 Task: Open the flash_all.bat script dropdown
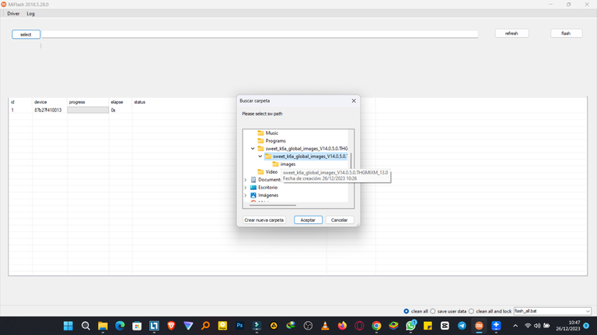553,311
